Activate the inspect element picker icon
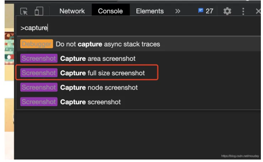The height and width of the screenshot is (162, 263). (24, 11)
